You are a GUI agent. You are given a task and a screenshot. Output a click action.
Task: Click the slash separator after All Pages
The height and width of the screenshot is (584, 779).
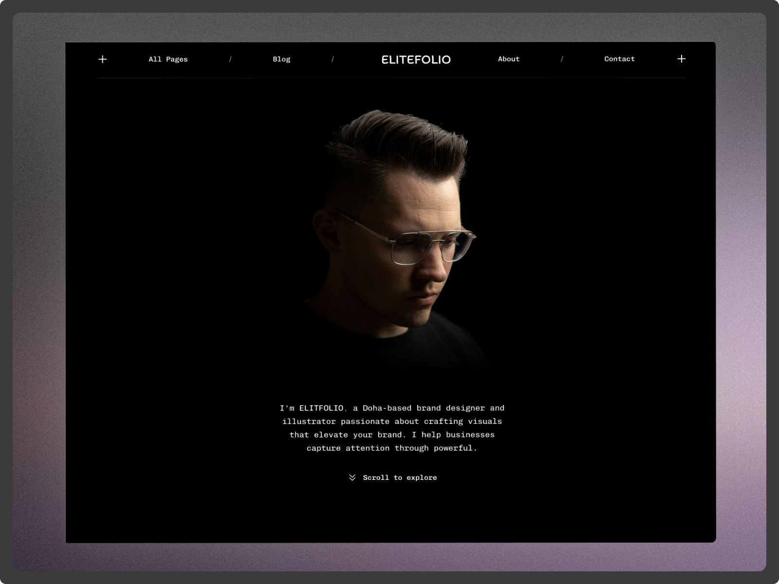(x=230, y=59)
